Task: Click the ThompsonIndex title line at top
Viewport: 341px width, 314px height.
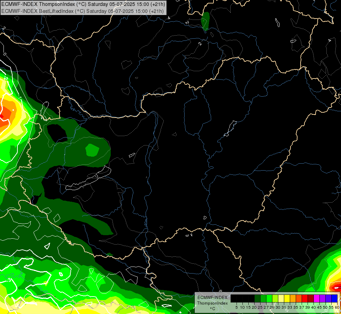Action: tap(83, 4)
